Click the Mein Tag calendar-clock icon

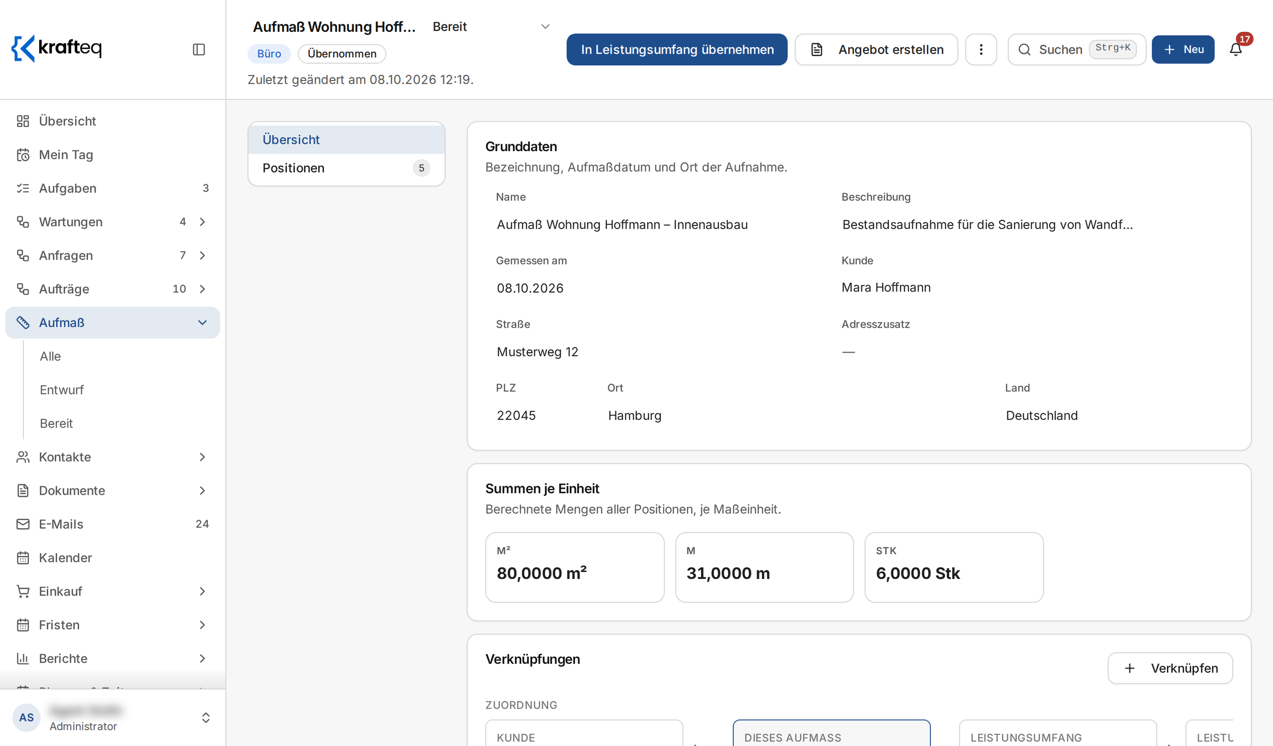click(x=23, y=154)
